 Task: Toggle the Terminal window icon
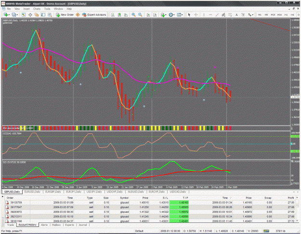43,15
